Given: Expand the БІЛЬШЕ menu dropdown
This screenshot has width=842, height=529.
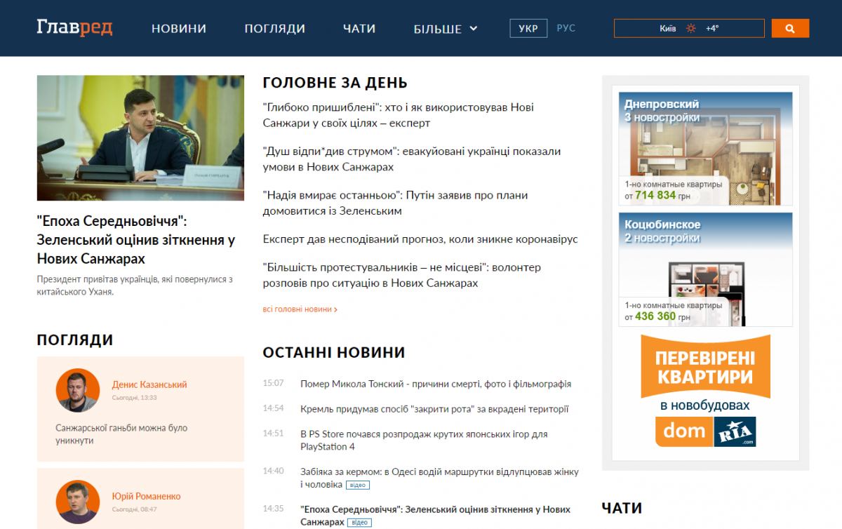Looking at the screenshot, I should [446, 29].
